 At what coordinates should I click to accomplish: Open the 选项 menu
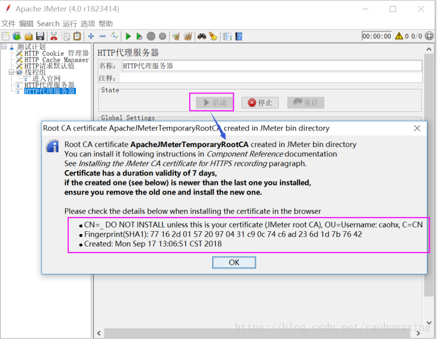(x=88, y=24)
